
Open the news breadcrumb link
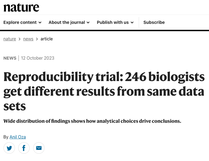click(28, 39)
